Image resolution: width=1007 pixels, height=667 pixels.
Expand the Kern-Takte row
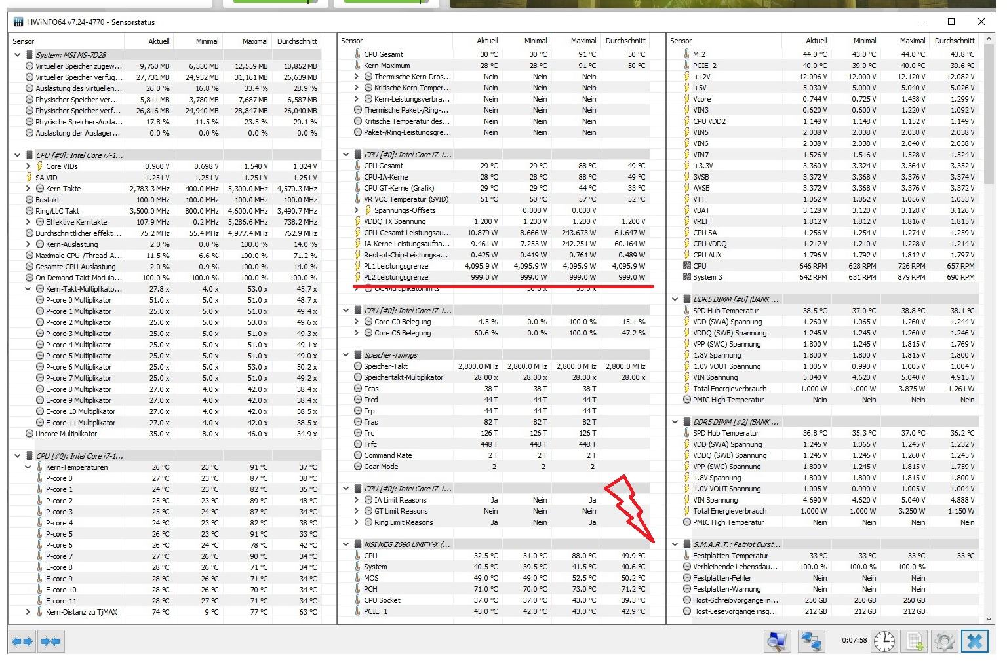tap(28, 189)
